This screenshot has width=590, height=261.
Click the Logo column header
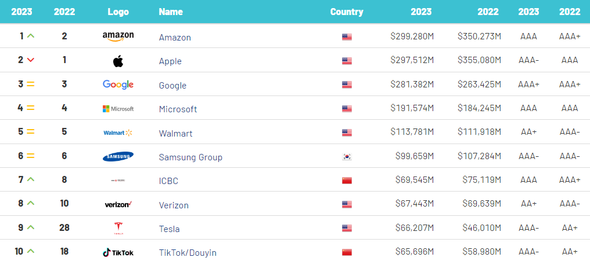[x=118, y=12]
